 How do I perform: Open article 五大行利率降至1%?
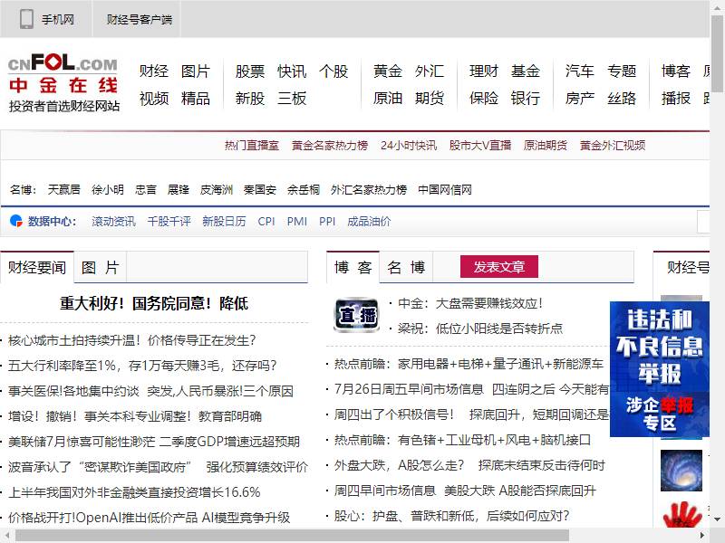pyautogui.click(x=142, y=366)
